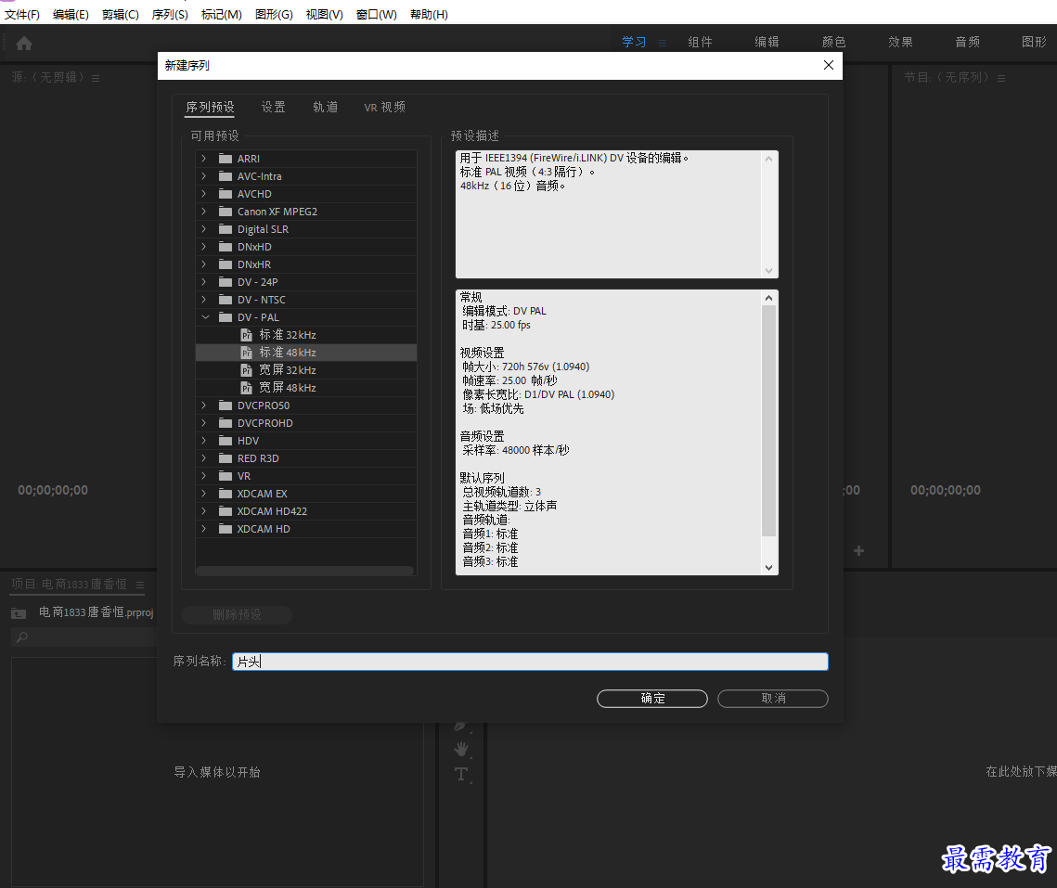Image resolution: width=1057 pixels, height=888 pixels.
Task: Open the 文件(F) menu
Action: tap(22, 14)
